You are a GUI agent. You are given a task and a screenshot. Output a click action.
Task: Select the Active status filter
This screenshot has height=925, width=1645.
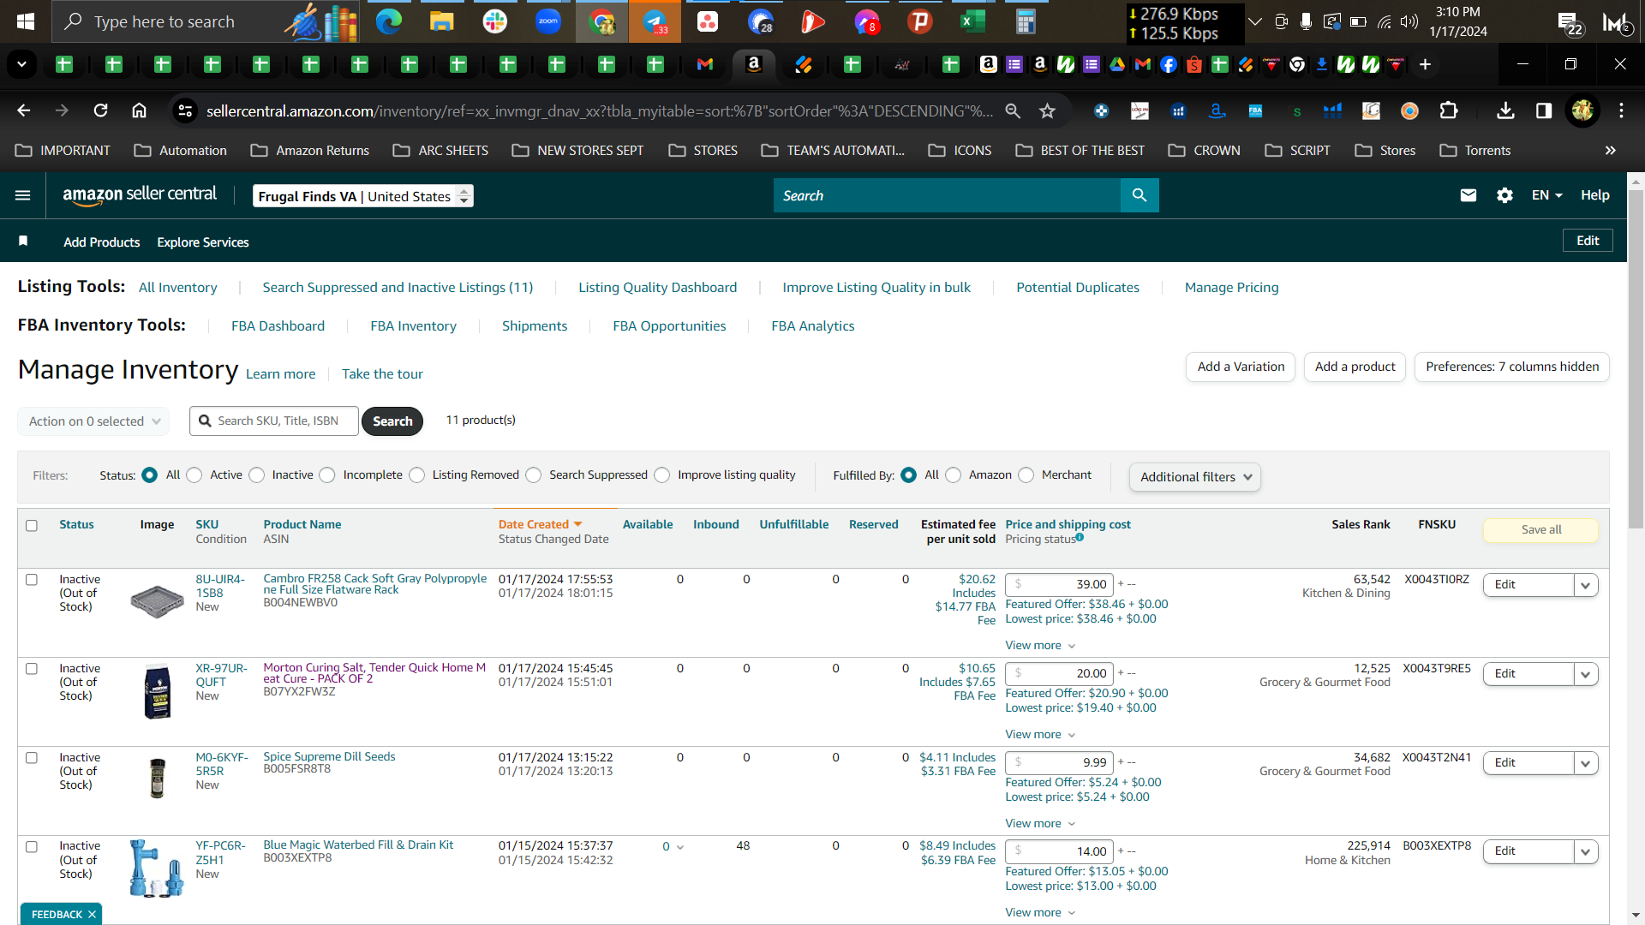click(x=194, y=475)
